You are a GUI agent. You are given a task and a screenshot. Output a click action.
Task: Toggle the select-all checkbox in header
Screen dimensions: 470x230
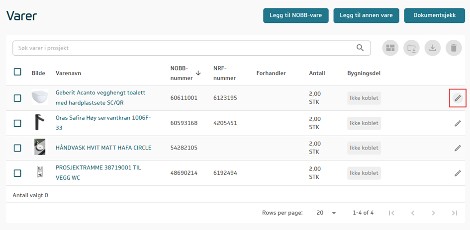click(x=17, y=72)
